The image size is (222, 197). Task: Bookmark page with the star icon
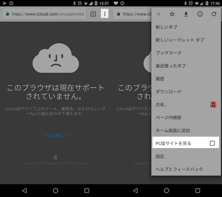(172, 14)
